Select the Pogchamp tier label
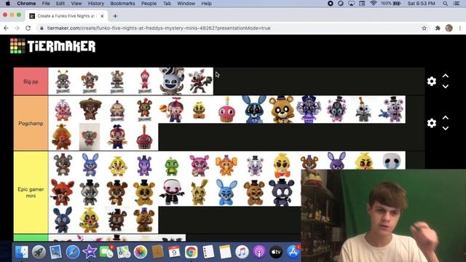466x262 pixels. tap(31, 123)
